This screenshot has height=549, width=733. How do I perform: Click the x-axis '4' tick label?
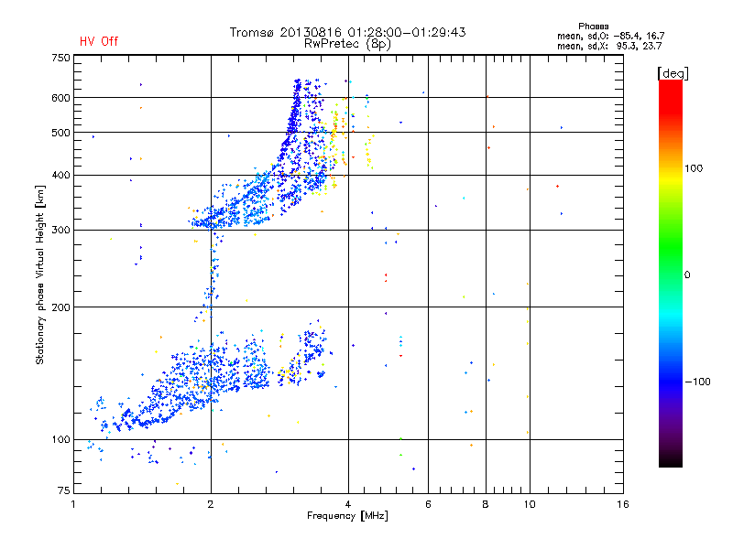pyautogui.click(x=348, y=504)
